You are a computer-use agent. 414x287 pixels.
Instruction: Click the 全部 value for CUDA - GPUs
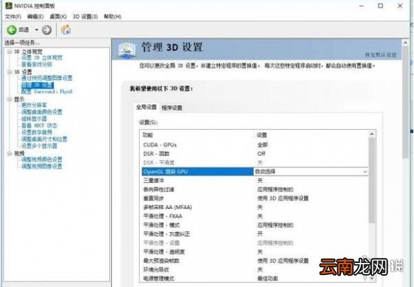(262, 145)
